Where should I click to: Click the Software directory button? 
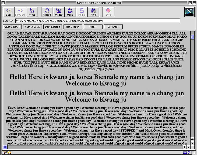pos(113,27)
